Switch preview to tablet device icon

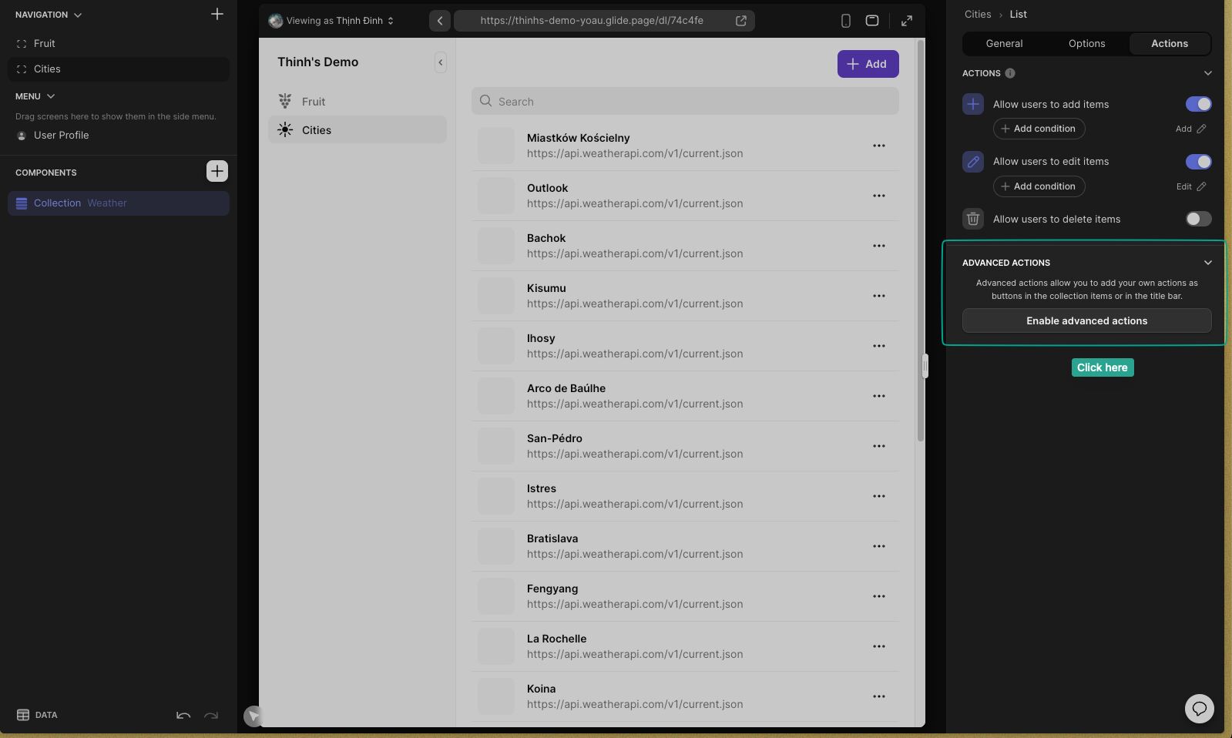pos(872,21)
